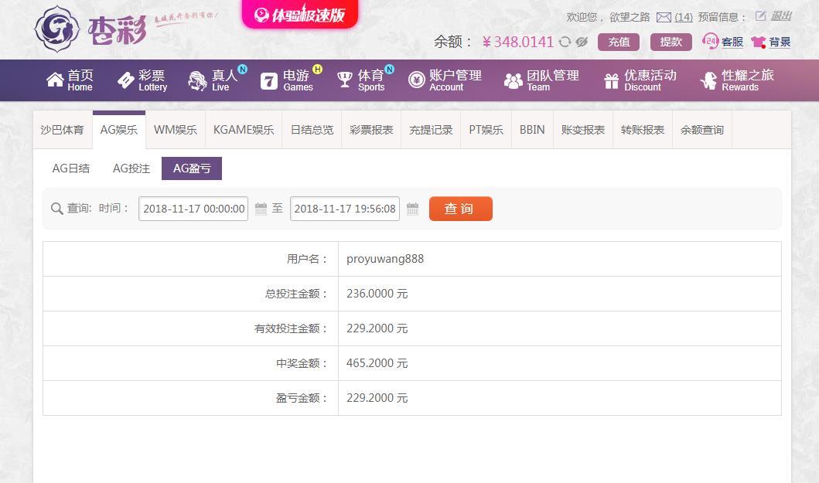The image size is (819, 483).
Task: Open the 日结总览 tab
Action: tap(312, 130)
